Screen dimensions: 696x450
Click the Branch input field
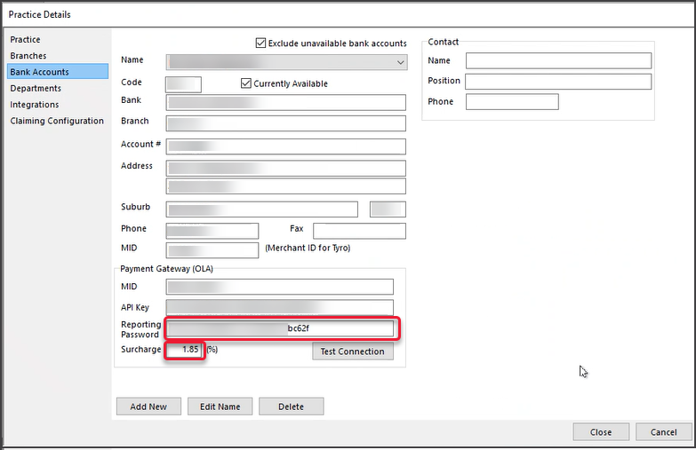click(x=286, y=123)
